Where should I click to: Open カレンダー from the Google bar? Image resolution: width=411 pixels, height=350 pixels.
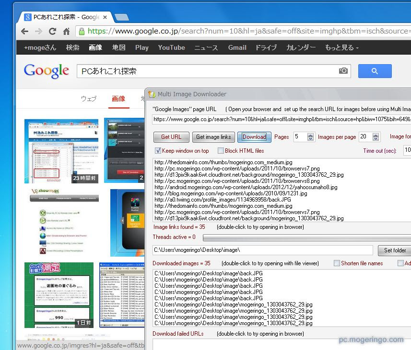tap(301, 47)
